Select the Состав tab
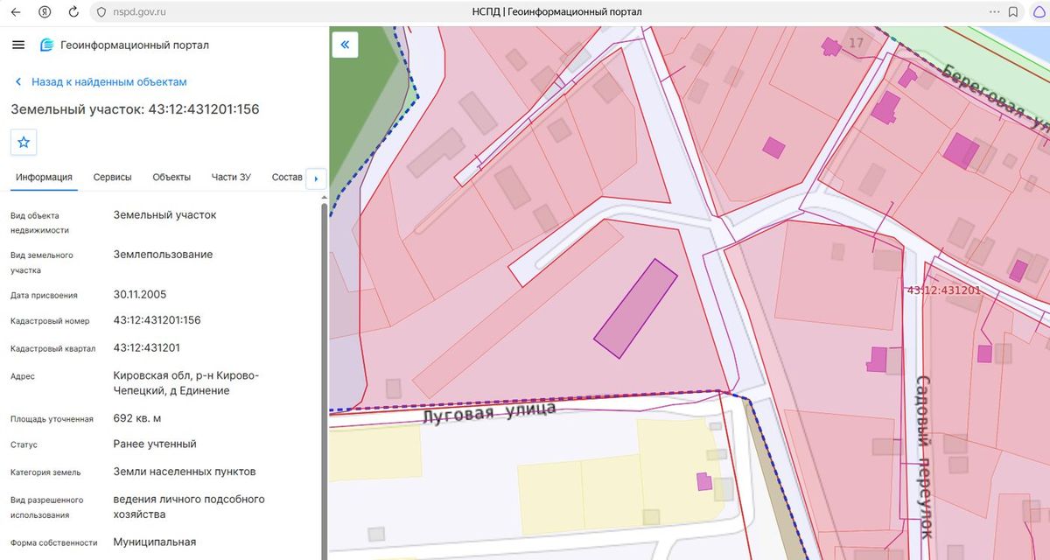The width and height of the screenshot is (1050, 560). pyautogui.click(x=287, y=177)
